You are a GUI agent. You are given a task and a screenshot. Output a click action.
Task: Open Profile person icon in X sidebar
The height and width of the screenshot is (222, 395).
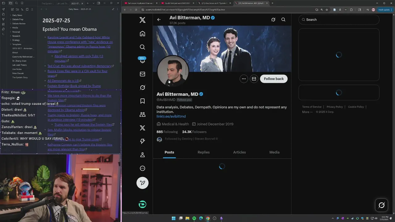coord(142,155)
